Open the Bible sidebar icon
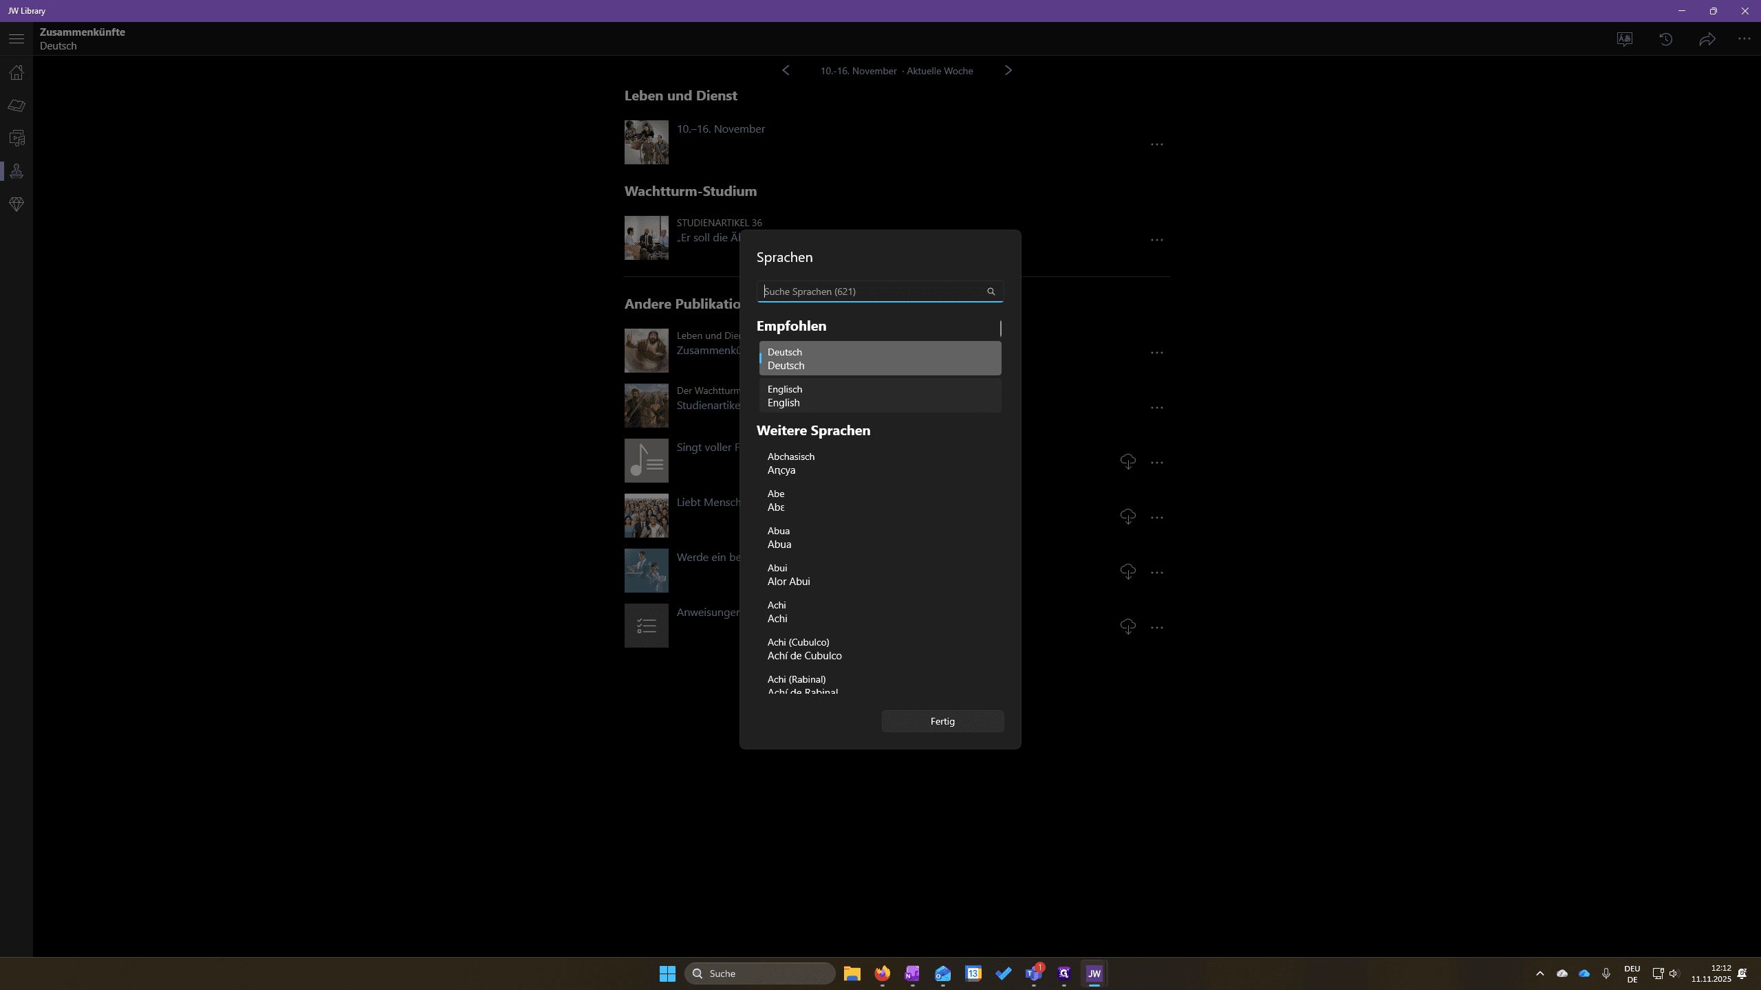This screenshot has height=990, width=1761. pos(17,105)
